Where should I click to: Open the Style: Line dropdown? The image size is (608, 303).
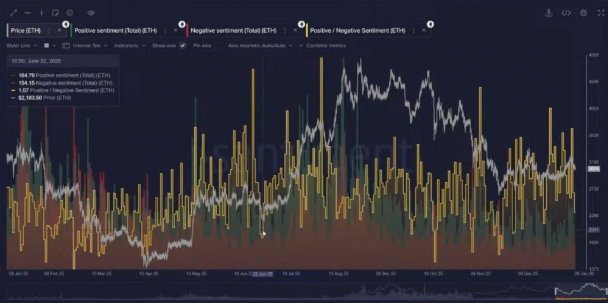click(23, 45)
